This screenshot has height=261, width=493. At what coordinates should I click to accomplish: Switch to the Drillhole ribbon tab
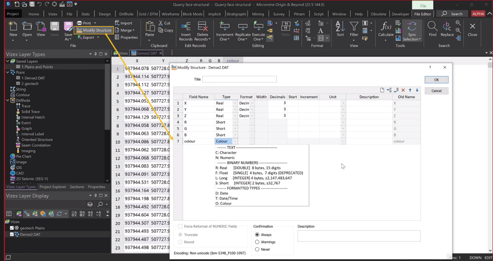coord(127,14)
